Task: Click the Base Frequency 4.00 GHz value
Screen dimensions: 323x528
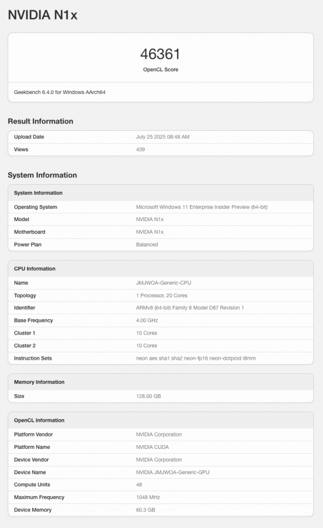Action: coord(147,320)
